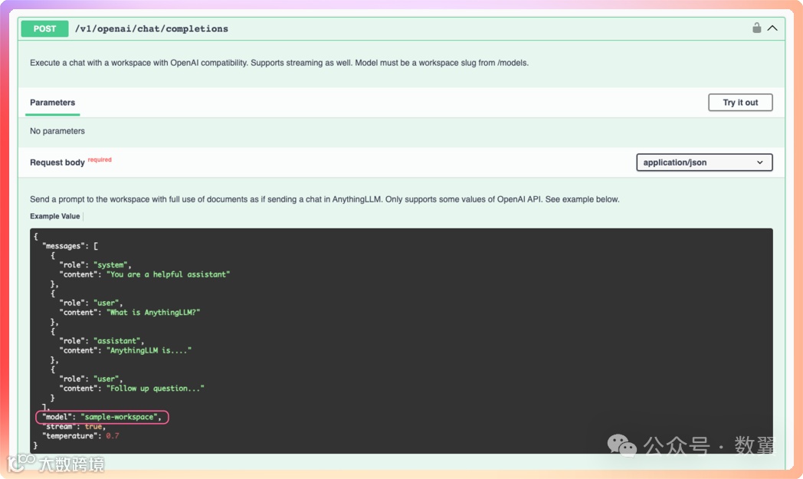Select the Example Value tab

click(55, 216)
